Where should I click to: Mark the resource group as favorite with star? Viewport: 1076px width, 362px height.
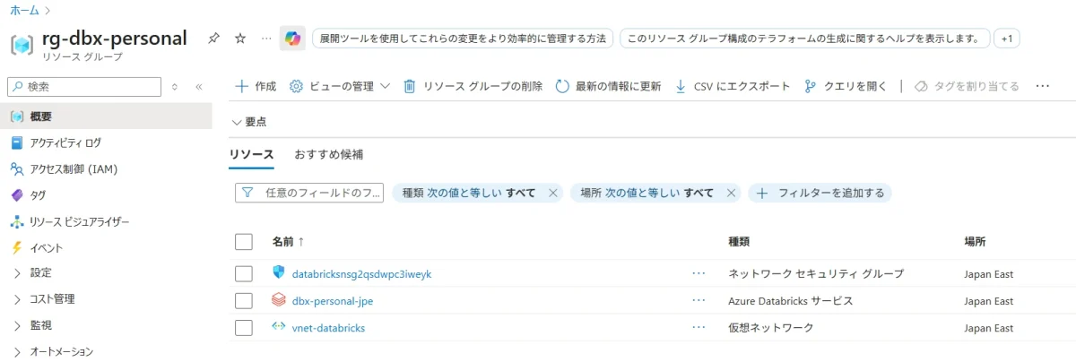(239, 39)
